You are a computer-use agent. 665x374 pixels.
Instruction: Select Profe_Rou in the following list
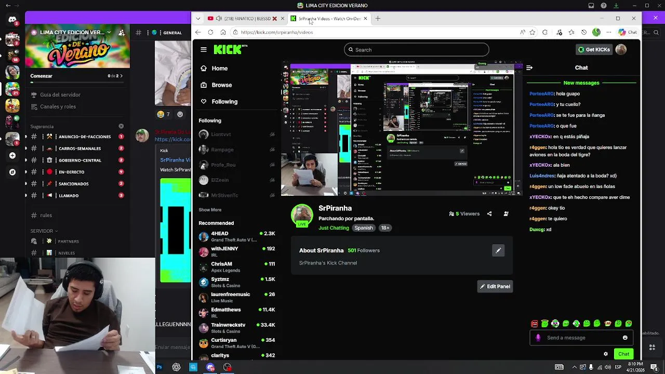click(x=237, y=165)
